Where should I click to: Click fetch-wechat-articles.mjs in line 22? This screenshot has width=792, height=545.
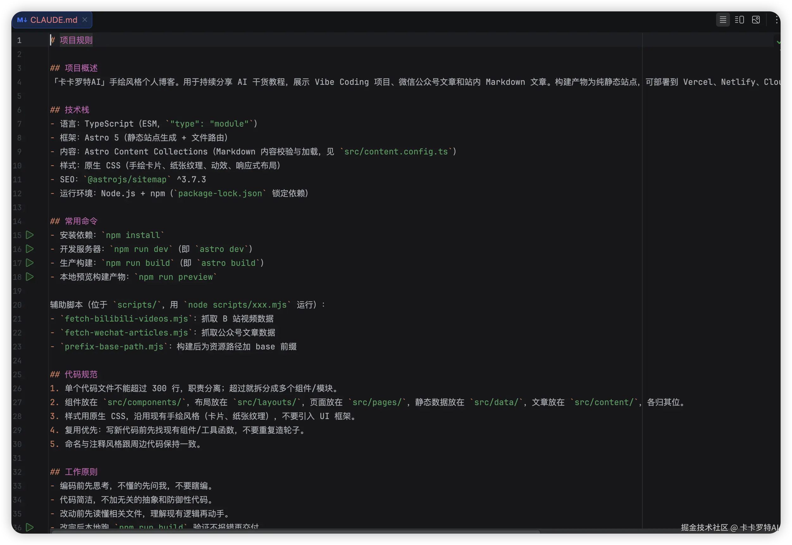pos(126,333)
